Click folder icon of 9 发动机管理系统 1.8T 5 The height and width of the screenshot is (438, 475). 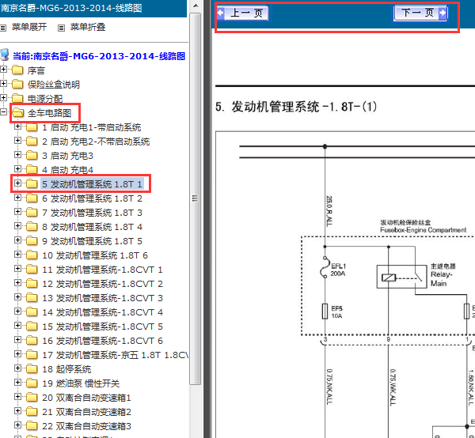[32, 240]
